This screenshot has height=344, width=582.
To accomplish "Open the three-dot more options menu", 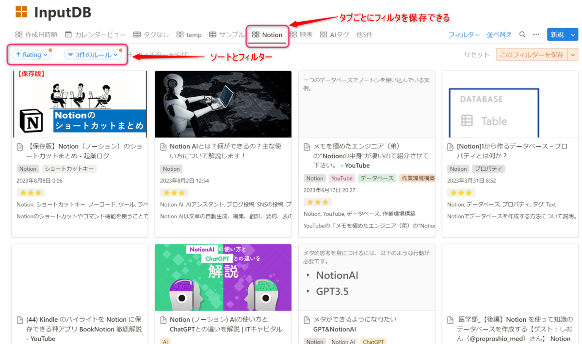I will [x=536, y=35].
